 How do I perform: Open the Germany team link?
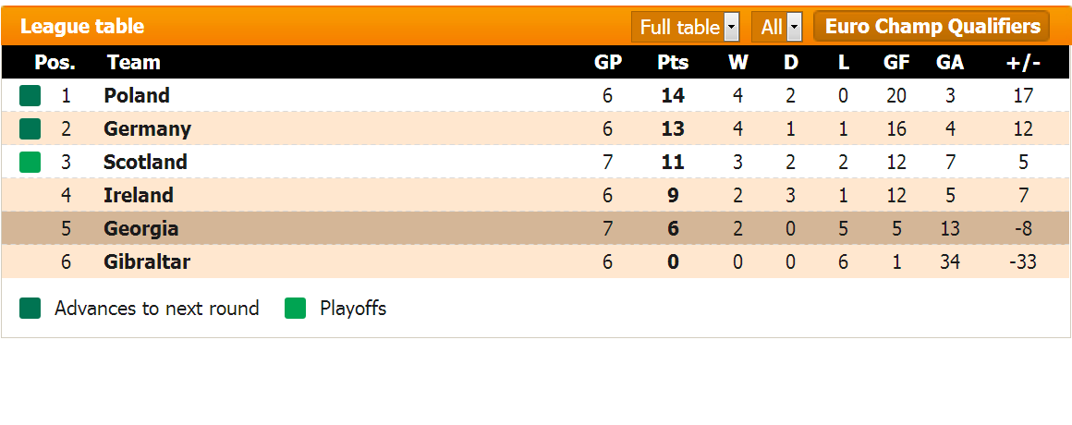(147, 128)
